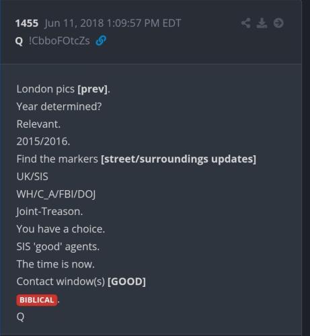This screenshot has height=336, width=310.
Task: Click the UK/SIS line
Action: (32, 177)
